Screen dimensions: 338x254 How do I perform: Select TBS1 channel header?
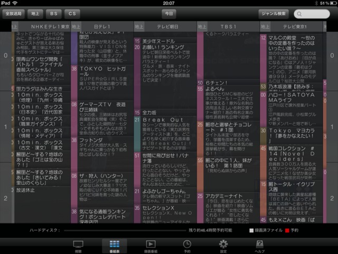(228, 26)
